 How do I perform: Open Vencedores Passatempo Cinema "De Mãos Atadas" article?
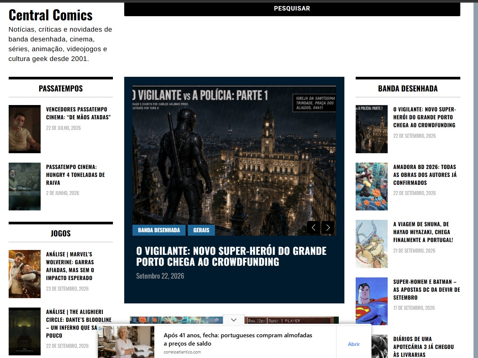(x=78, y=113)
